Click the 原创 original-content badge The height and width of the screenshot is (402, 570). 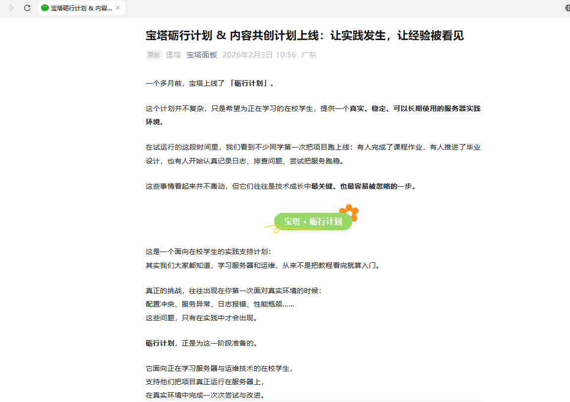(x=153, y=55)
